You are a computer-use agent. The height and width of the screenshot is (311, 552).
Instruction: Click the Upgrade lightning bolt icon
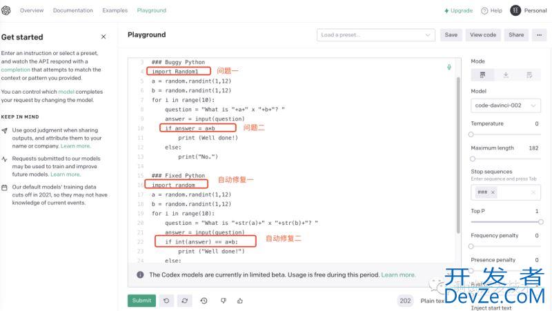click(446, 11)
